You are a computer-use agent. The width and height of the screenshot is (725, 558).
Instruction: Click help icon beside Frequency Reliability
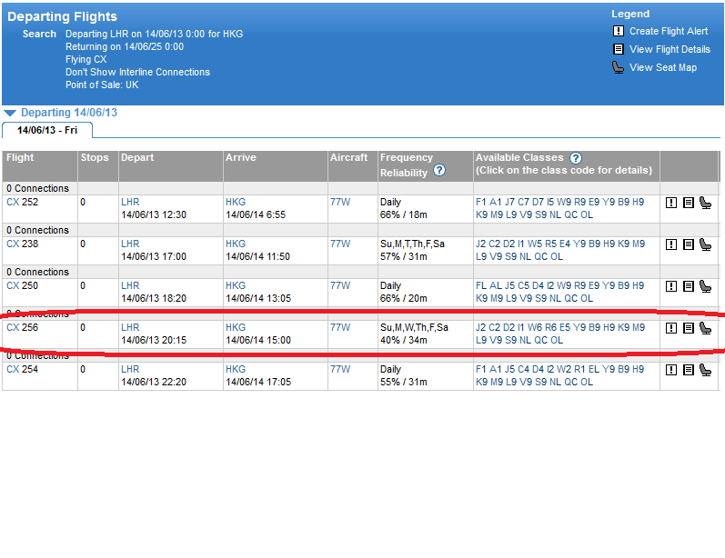point(439,171)
